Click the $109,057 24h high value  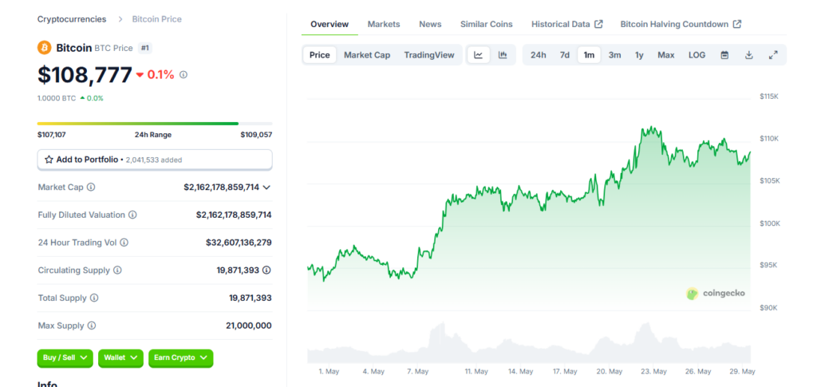256,135
